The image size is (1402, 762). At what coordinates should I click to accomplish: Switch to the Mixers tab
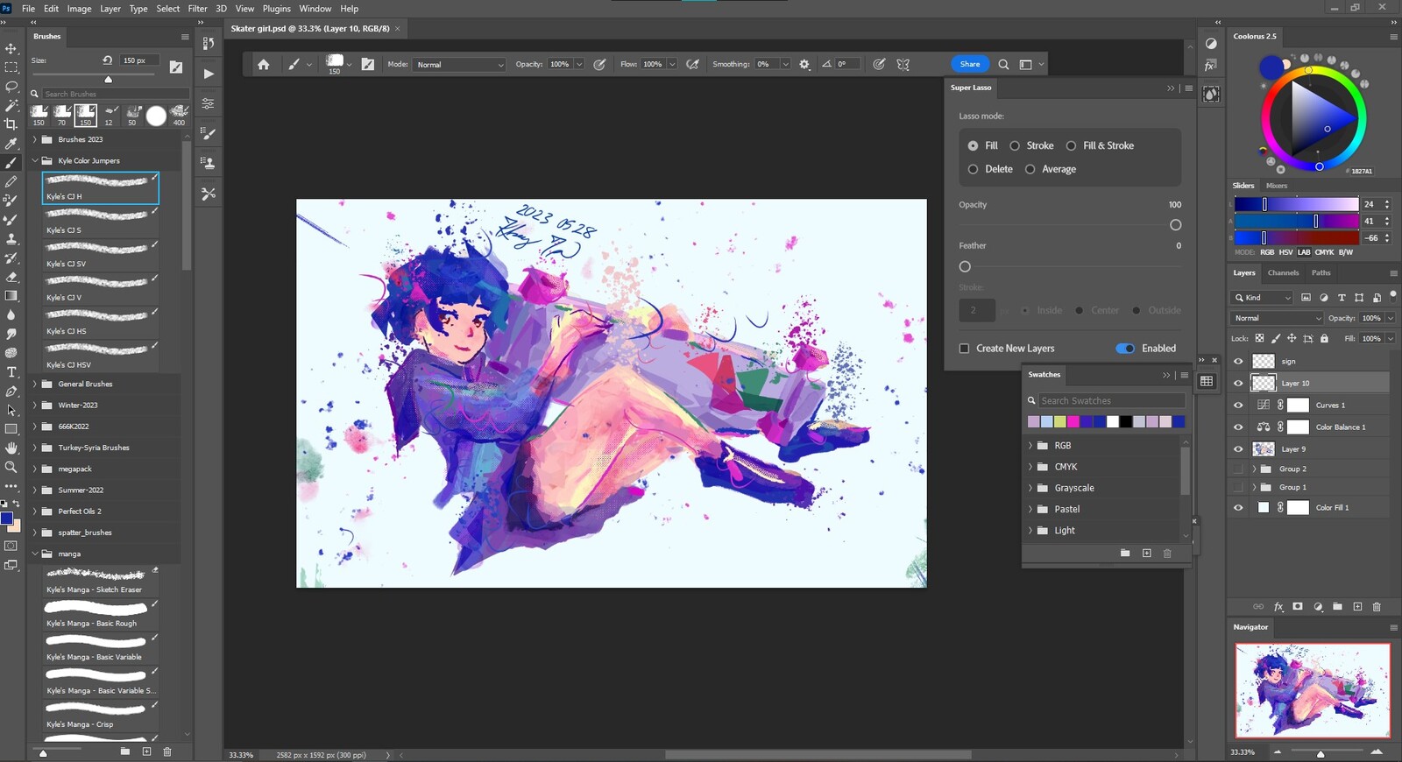(1277, 186)
